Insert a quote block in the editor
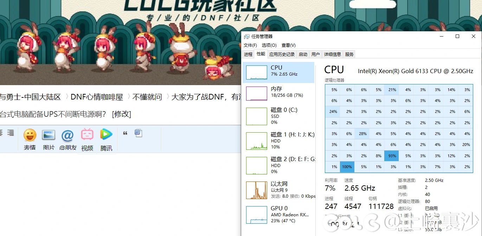The image size is (482, 236). coord(125,133)
